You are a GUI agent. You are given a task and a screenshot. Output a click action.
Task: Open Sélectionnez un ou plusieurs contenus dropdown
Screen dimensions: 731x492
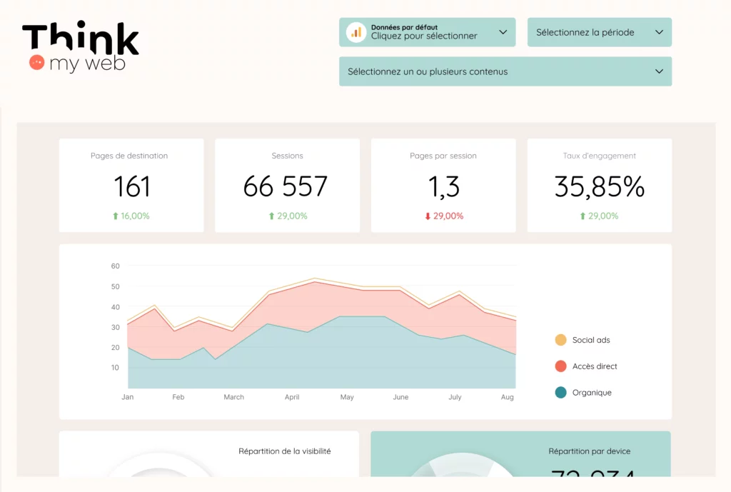pos(505,71)
